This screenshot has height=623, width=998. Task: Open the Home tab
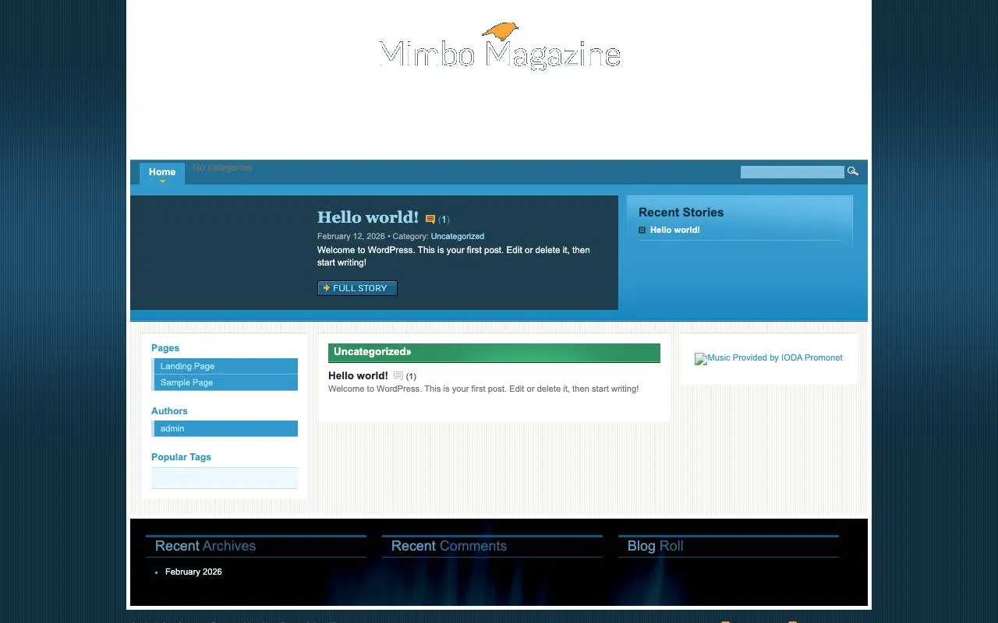click(162, 173)
